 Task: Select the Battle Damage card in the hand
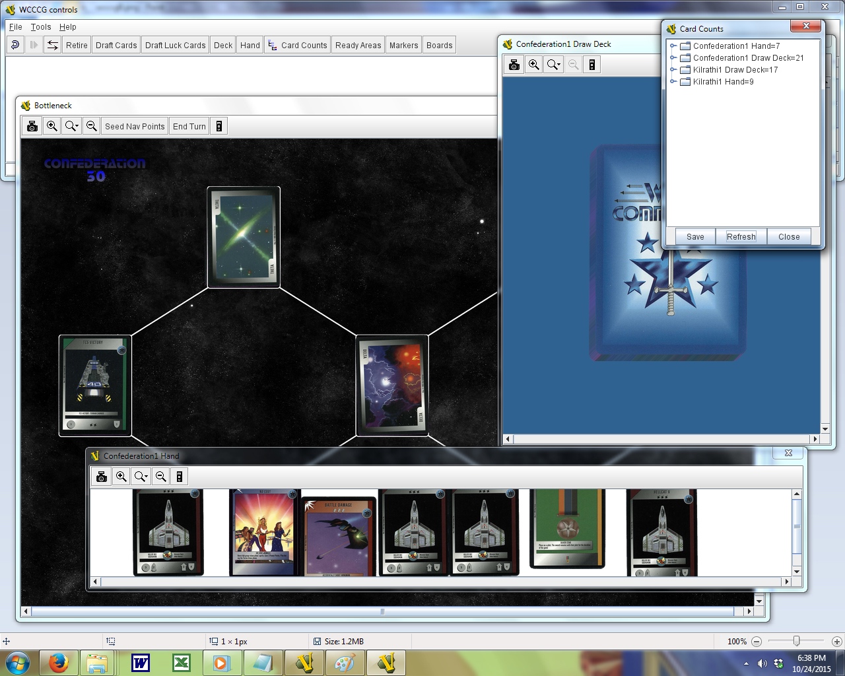click(x=338, y=536)
